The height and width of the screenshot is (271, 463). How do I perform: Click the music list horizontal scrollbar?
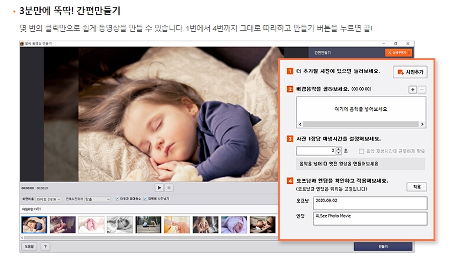(x=361, y=124)
